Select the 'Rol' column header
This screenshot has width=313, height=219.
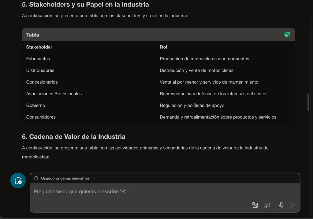(x=163, y=47)
